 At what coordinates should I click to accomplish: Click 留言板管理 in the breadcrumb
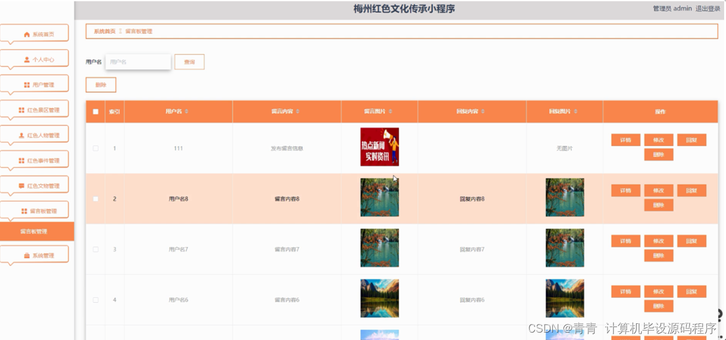[138, 32]
